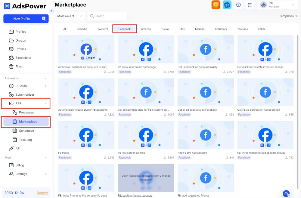Open the FB Posts template thumbnail
The image size is (301, 198).
pyautogui.click(x=86, y=135)
